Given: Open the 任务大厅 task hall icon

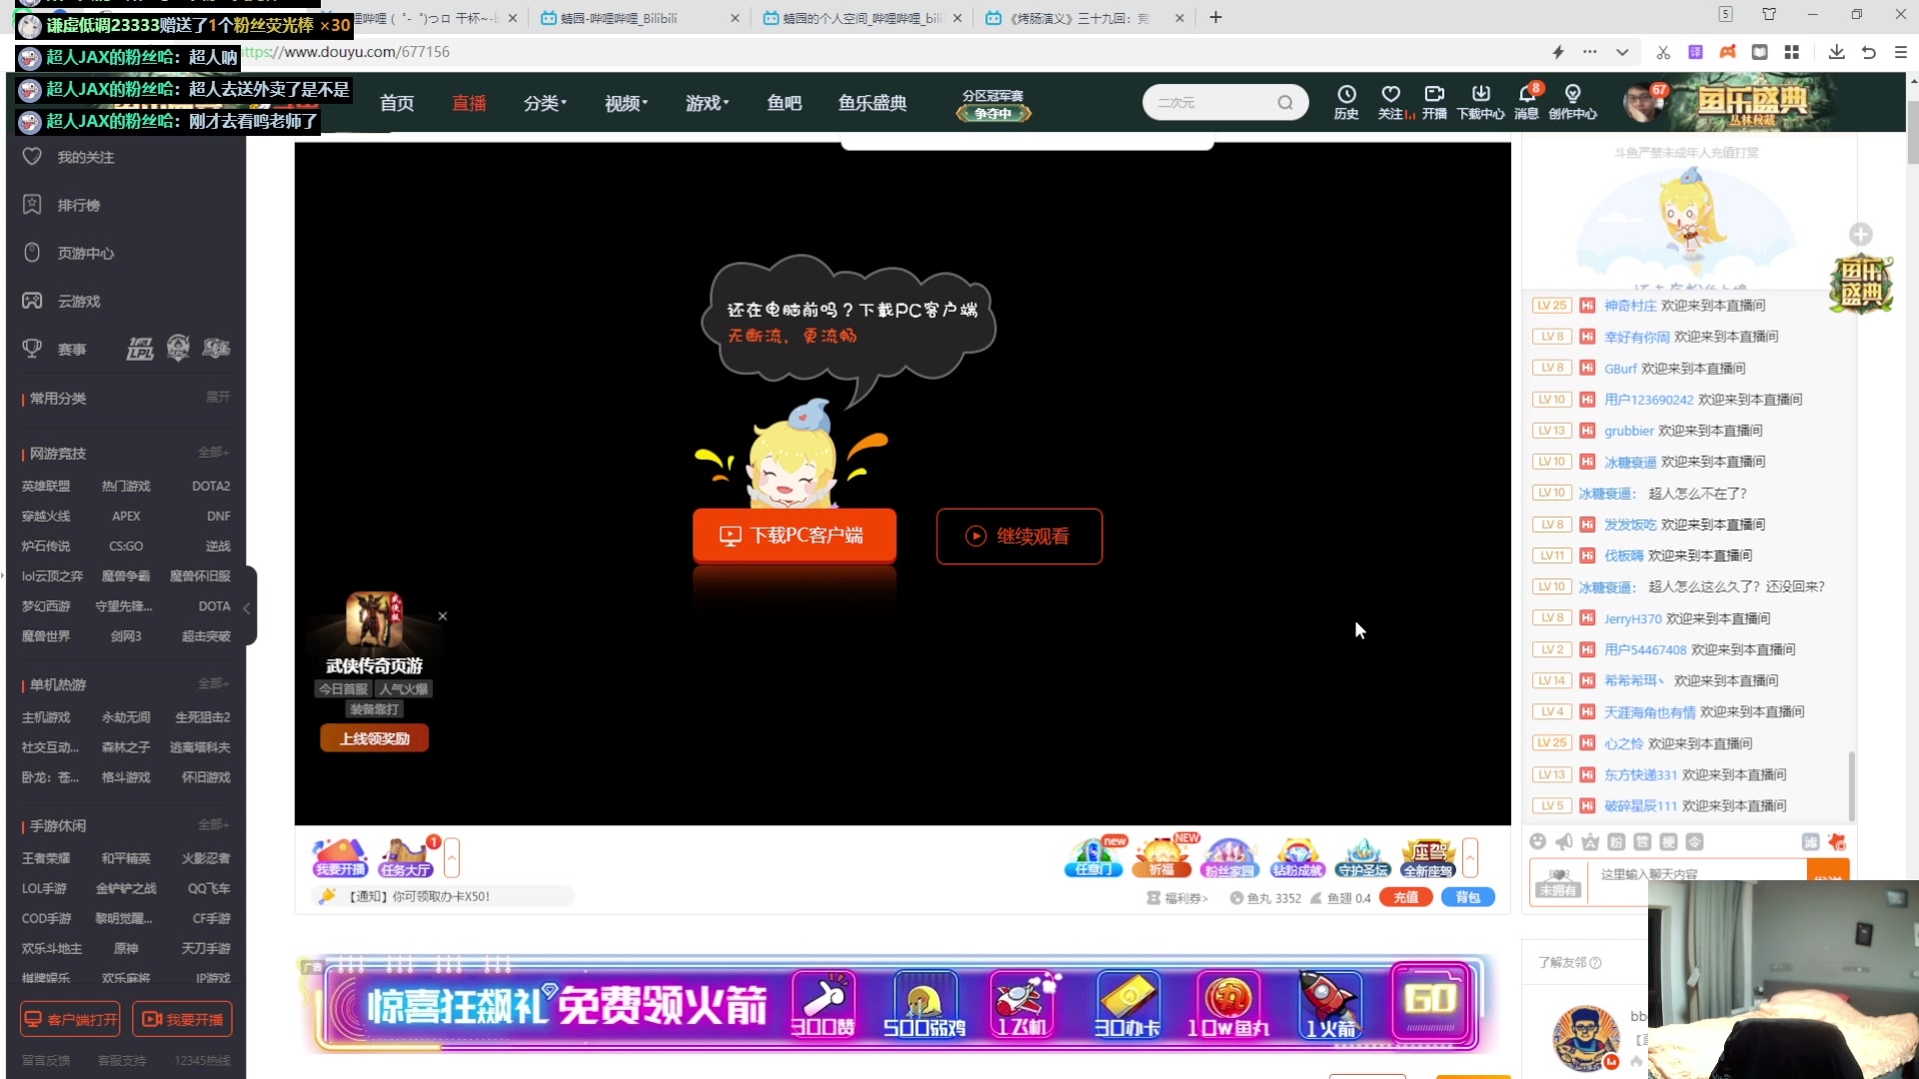Looking at the screenshot, I should click(406, 858).
